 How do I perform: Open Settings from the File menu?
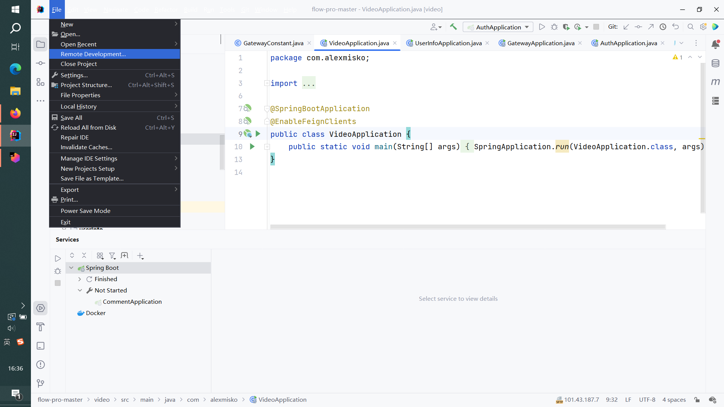point(74,75)
